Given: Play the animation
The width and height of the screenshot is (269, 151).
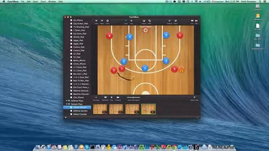Looking at the screenshot, I should (111, 97).
